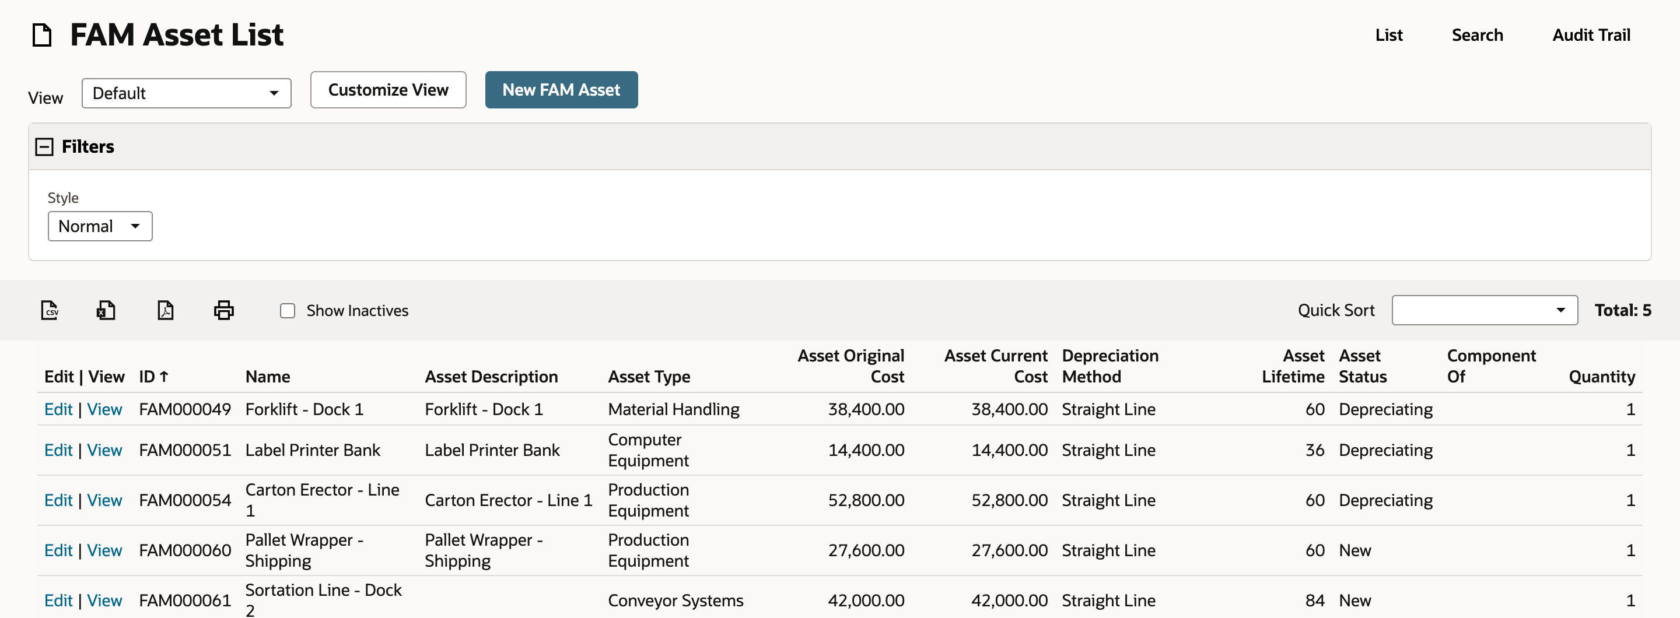Sort by Asset Lifetime header
Viewport: 1680px width, 618px height.
coord(1293,366)
